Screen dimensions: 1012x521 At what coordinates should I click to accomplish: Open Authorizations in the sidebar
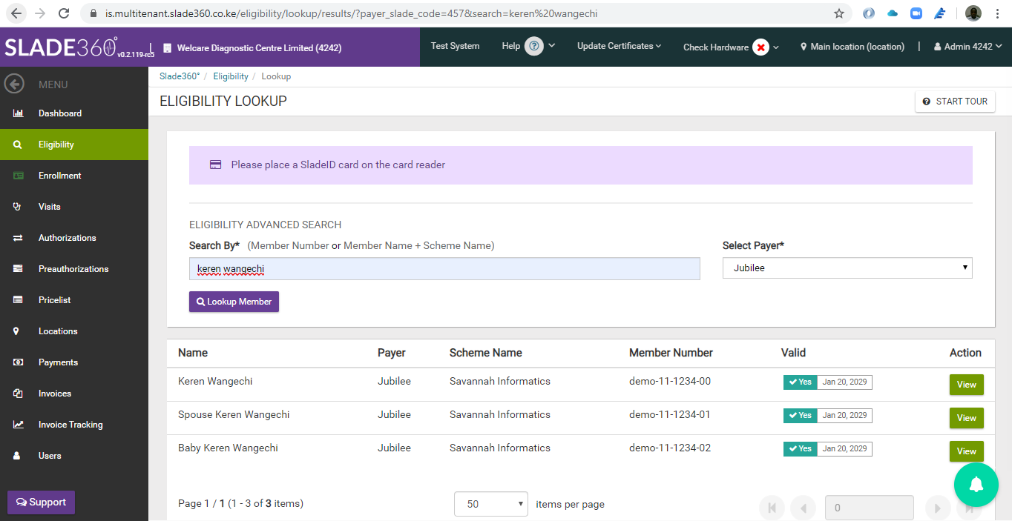click(x=68, y=238)
